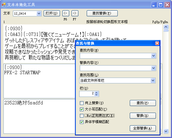Image resolution: width=172 pixels, height=138 pixels.
Task: Go to next entry with -> button
Action: 75,14
